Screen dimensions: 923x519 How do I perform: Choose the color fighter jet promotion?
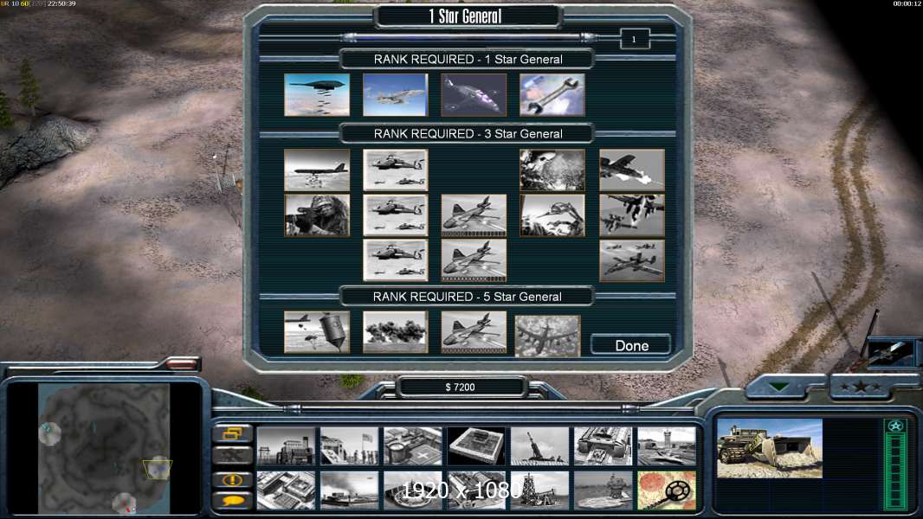pos(396,94)
